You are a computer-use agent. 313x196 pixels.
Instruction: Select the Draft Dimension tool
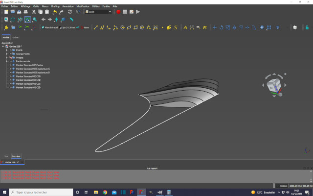coord(192,27)
